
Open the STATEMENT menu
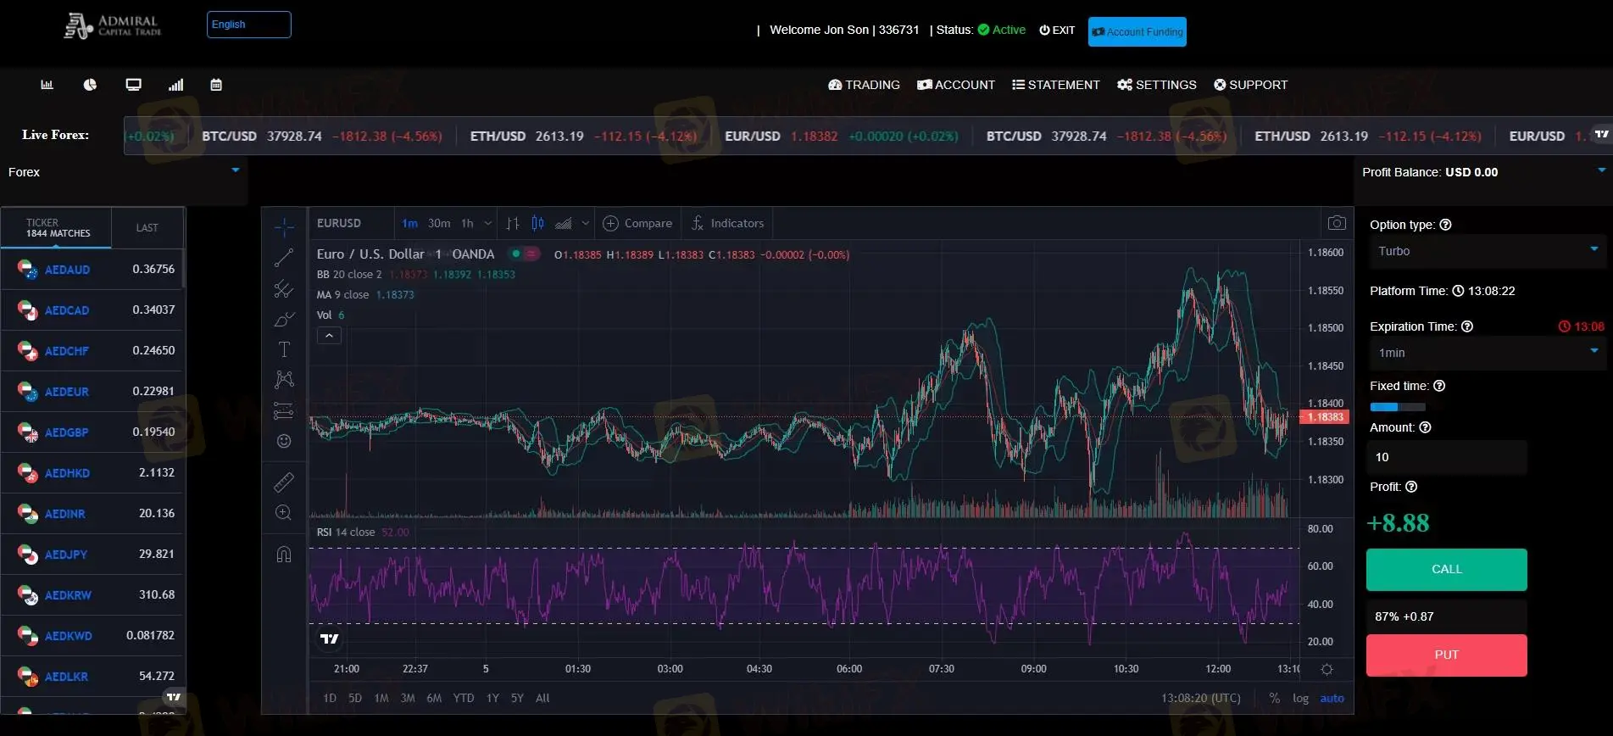click(x=1055, y=85)
